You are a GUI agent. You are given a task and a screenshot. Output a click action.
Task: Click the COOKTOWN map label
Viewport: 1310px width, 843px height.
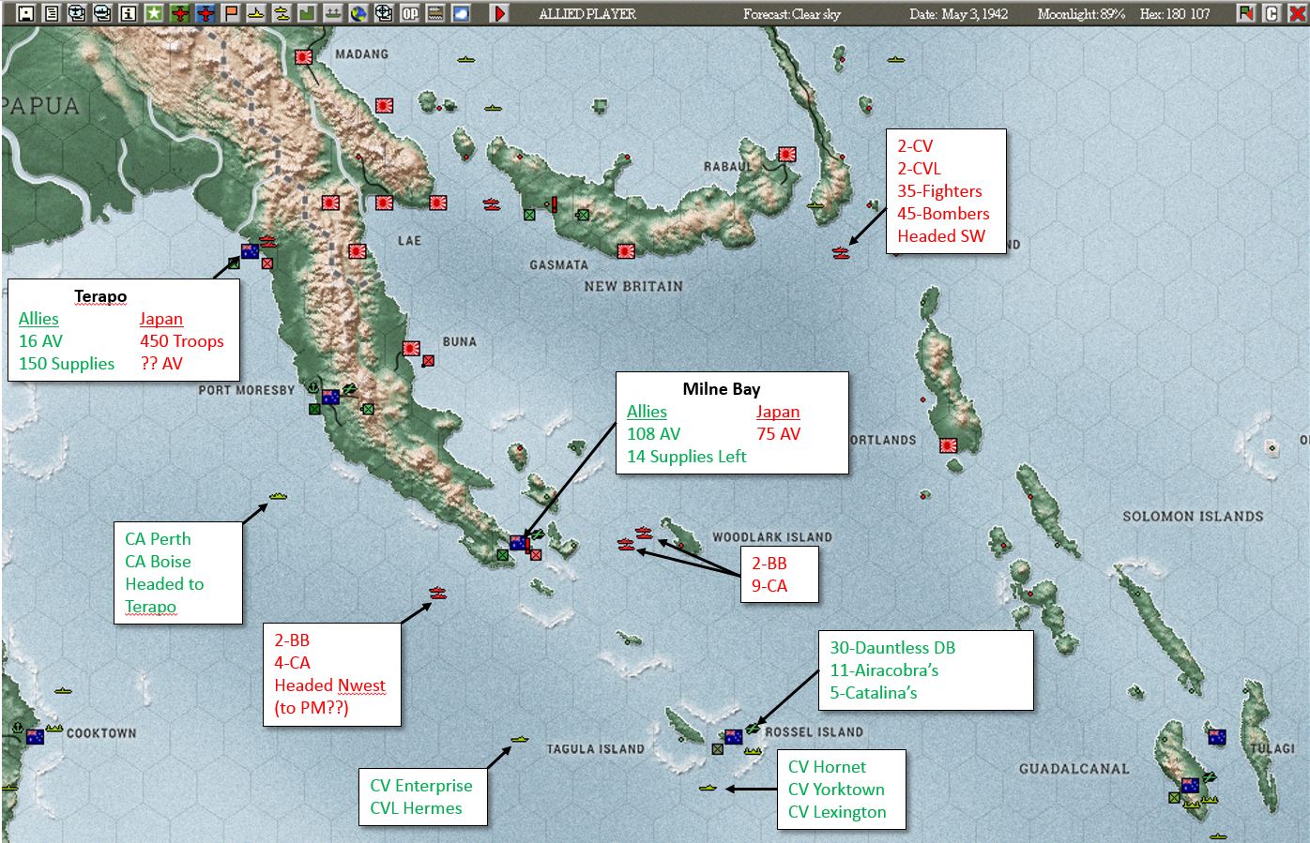point(101,733)
